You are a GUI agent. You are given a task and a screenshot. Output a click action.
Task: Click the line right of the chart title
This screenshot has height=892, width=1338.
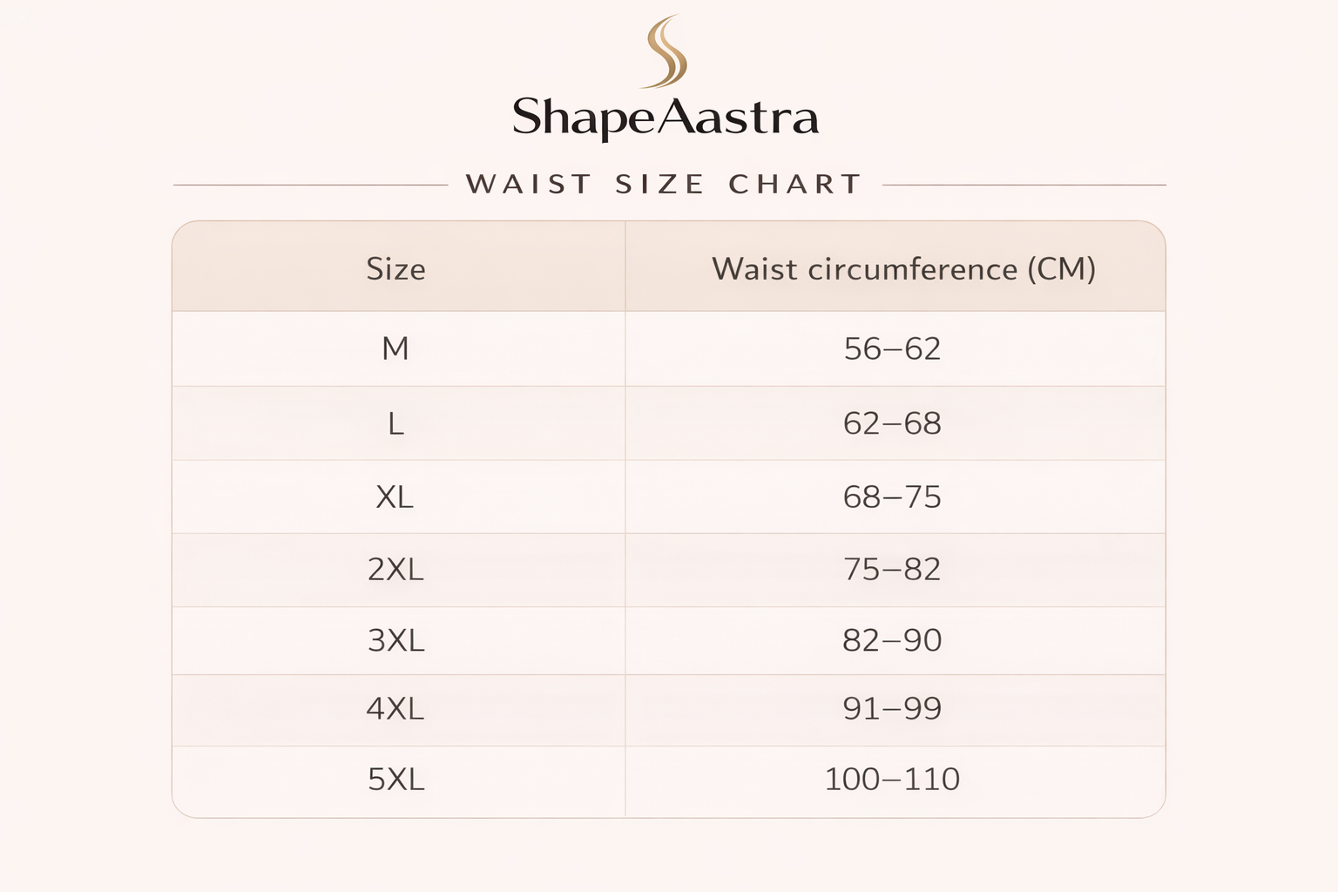(x=1024, y=185)
